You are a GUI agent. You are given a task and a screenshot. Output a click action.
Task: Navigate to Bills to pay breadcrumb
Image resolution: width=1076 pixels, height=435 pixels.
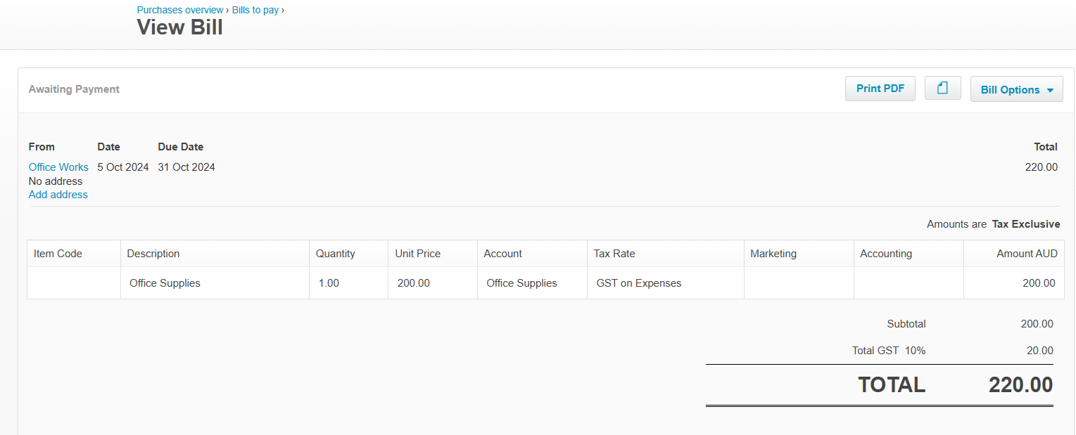[255, 10]
